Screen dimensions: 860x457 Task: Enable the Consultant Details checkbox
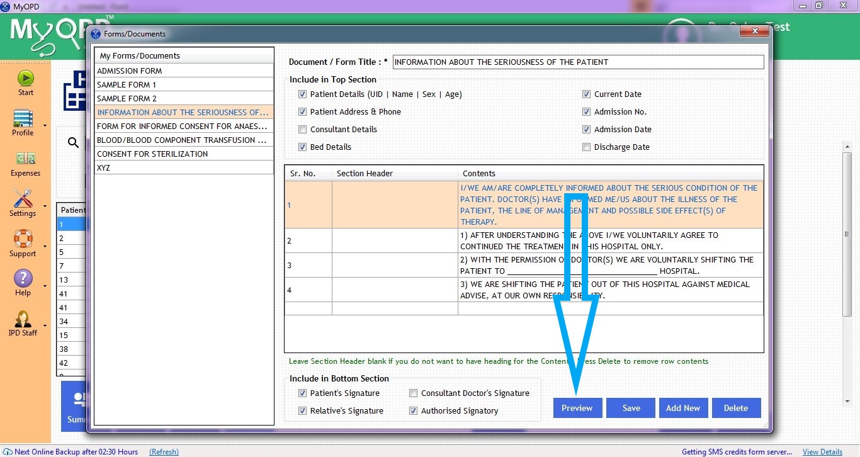click(303, 130)
